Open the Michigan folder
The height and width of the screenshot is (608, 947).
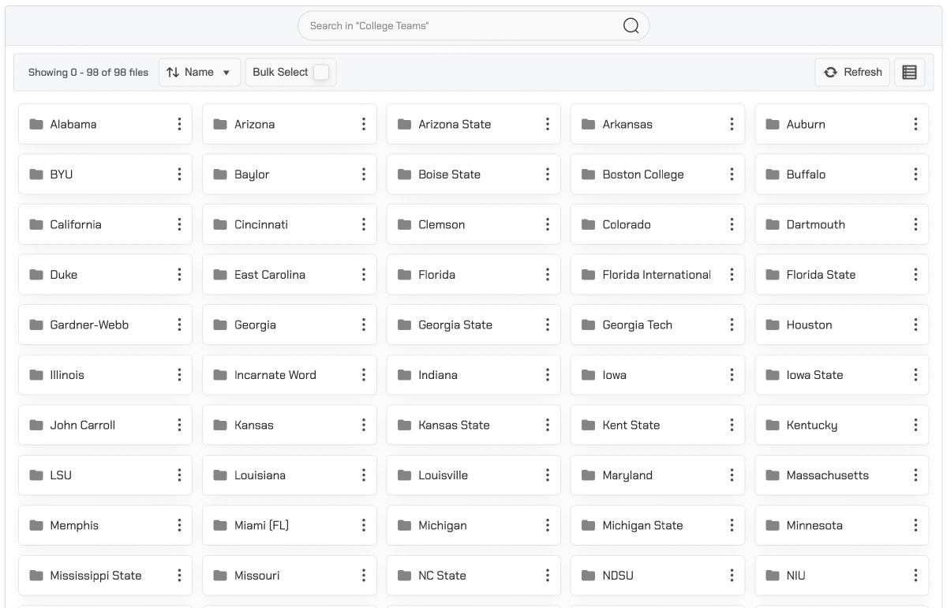[473, 525]
